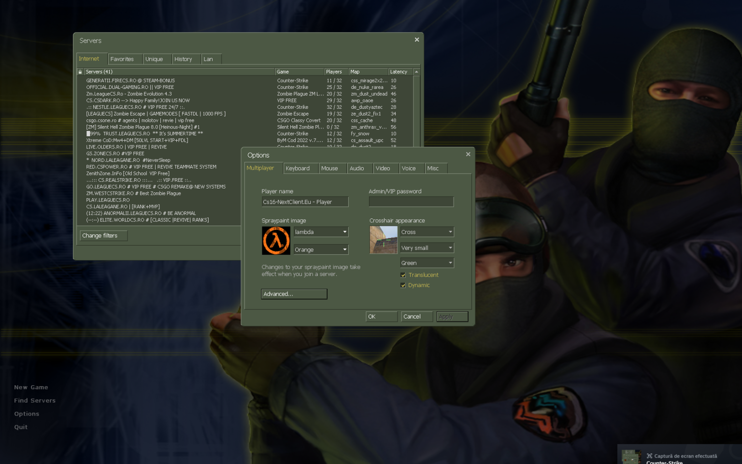Click the lambda spraypaint preview image
Viewport: 742px width, 464px height.
(x=276, y=240)
